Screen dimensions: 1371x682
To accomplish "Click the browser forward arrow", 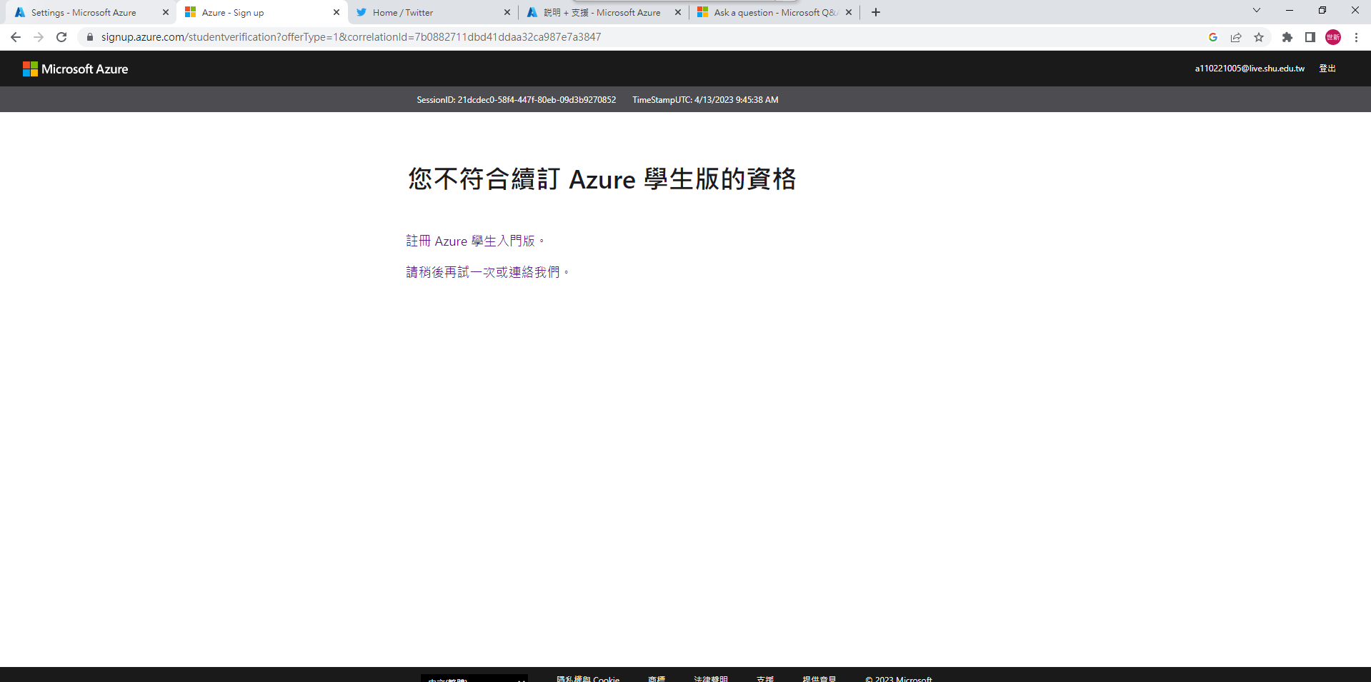I will pos(39,37).
